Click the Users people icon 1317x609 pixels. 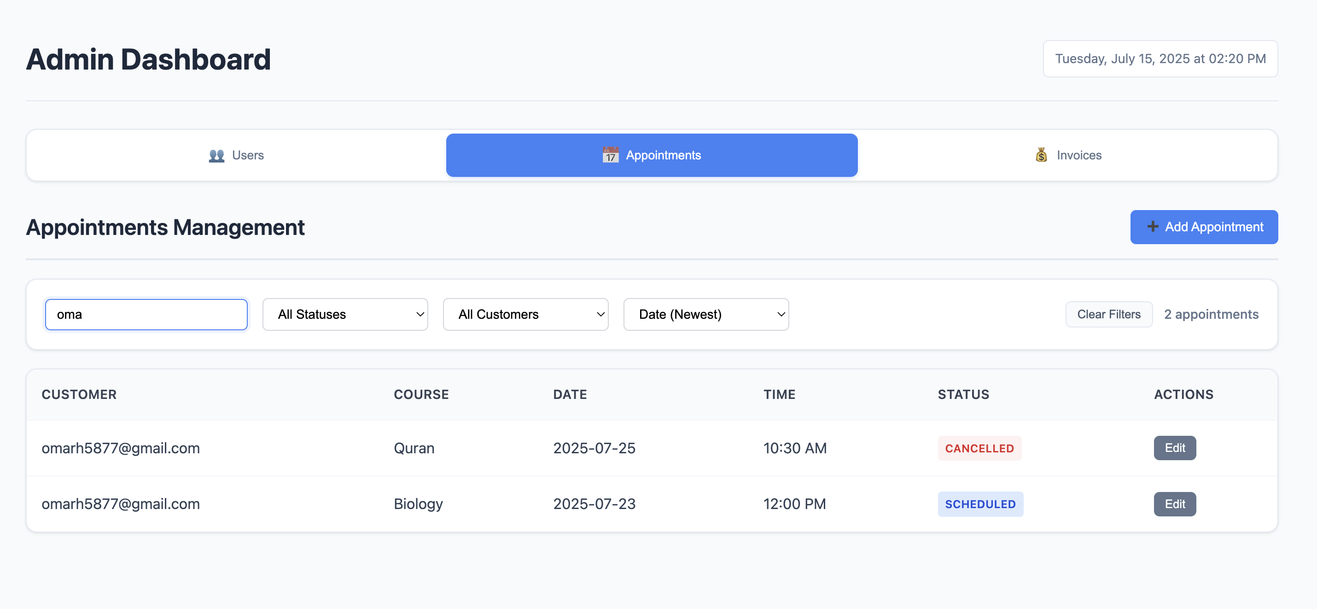coord(216,155)
